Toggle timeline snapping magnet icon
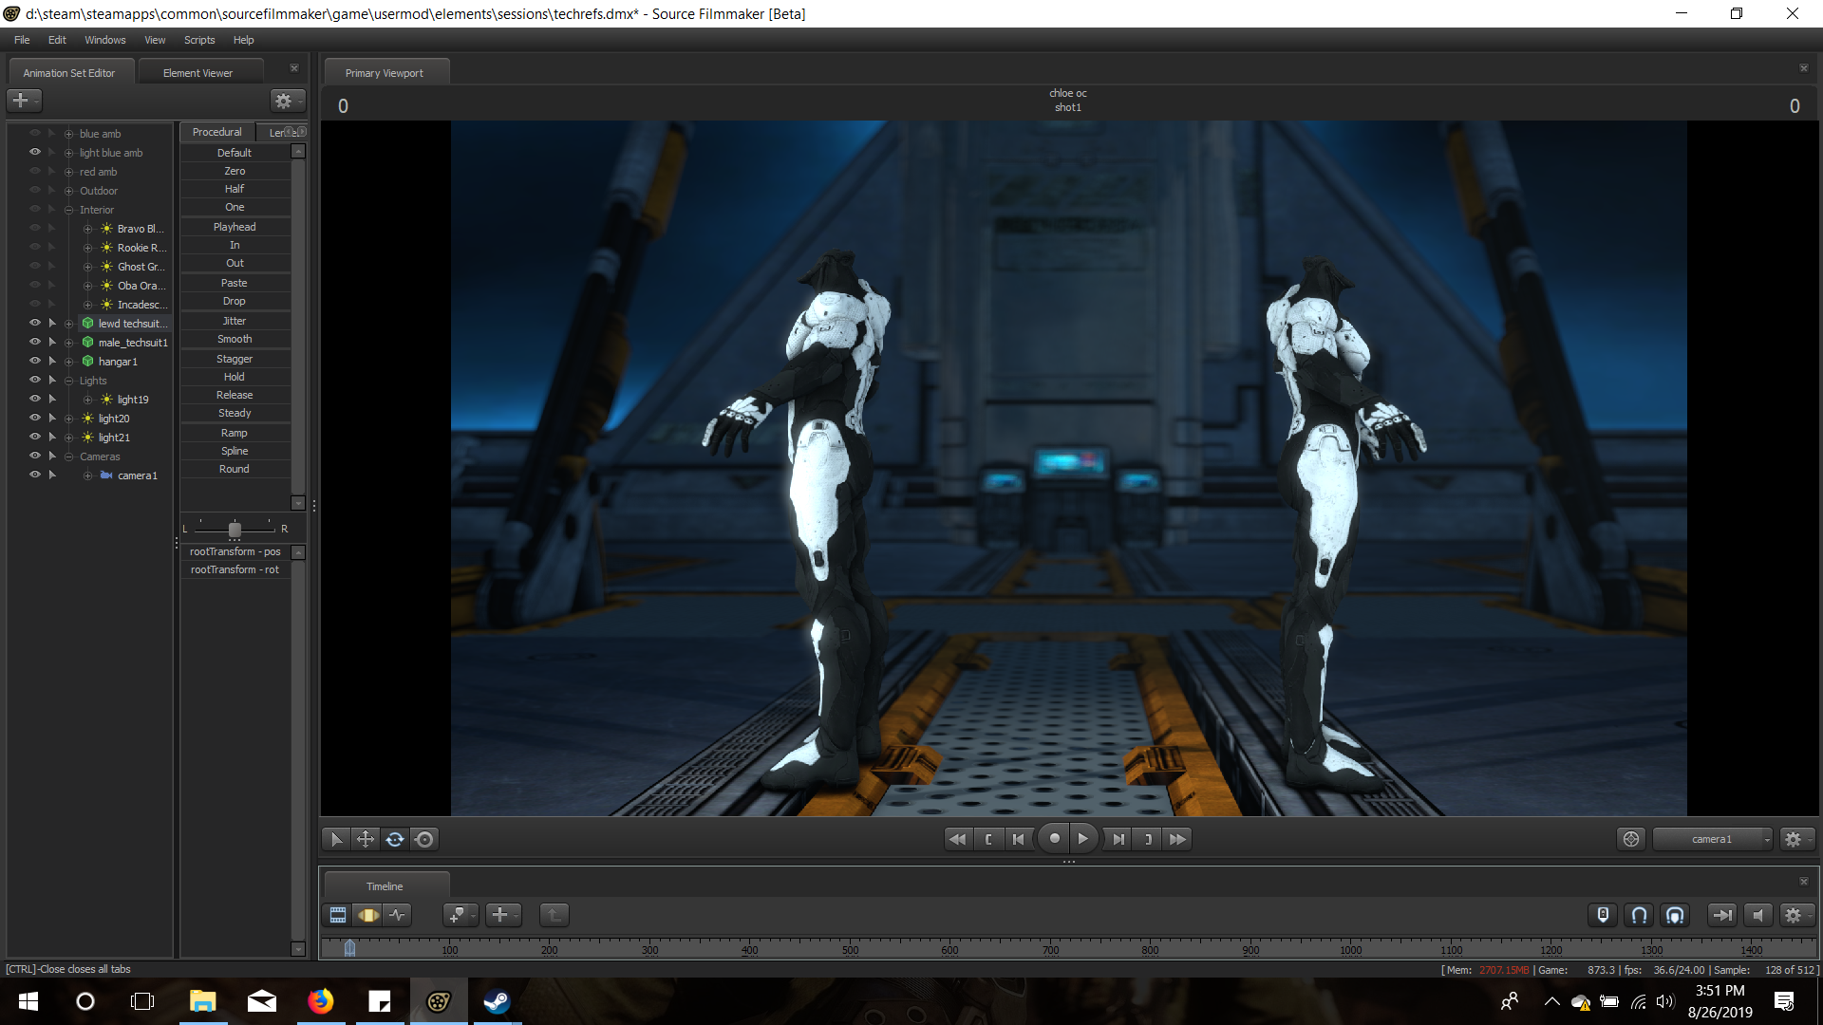 (x=1639, y=915)
